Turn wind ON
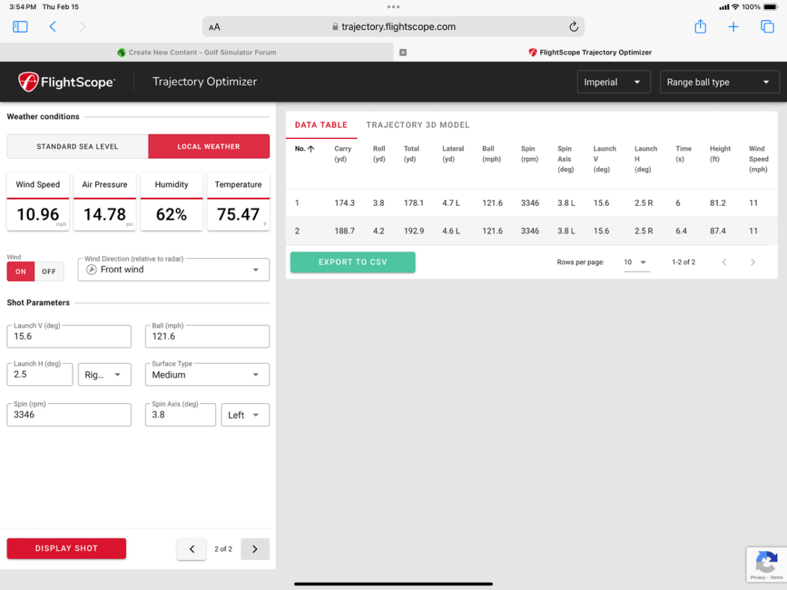 tap(21, 271)
